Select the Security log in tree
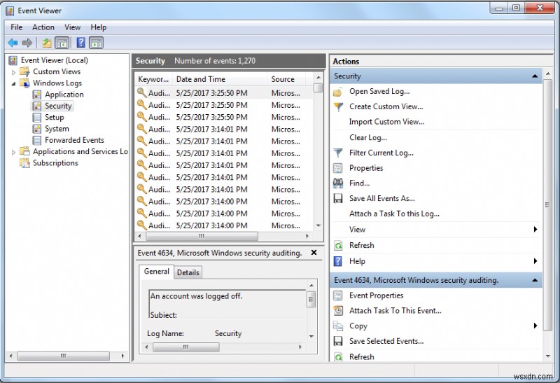This screenshot has height=383, width=560. (58, 106)
